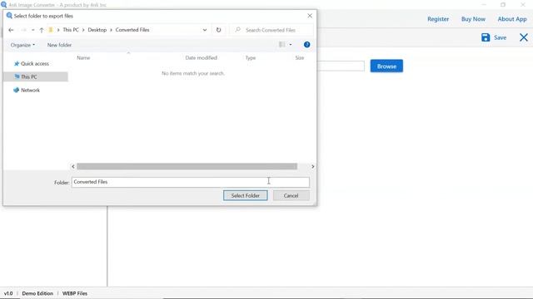Click the blue X icon beside Save

[524, 37]
